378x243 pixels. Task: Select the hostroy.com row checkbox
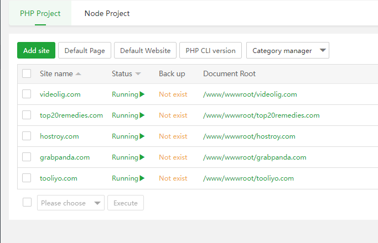click(x=27, y=136)
